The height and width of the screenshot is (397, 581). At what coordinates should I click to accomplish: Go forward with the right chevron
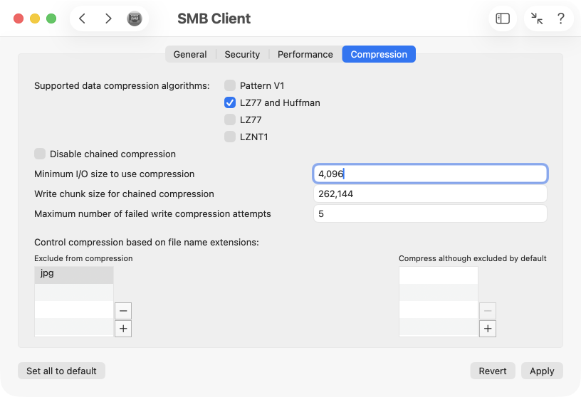(x=108, y=18)
